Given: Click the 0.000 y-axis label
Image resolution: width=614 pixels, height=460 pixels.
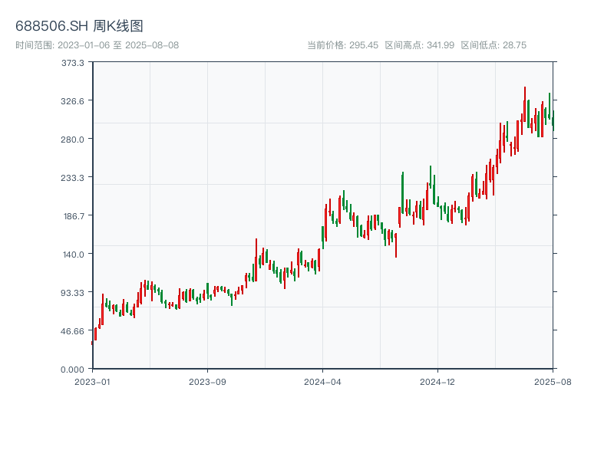Looking at the screenshot, I should (x=72, y=370).
